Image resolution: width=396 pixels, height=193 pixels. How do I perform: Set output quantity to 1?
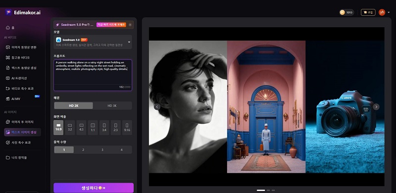[64, 150]
